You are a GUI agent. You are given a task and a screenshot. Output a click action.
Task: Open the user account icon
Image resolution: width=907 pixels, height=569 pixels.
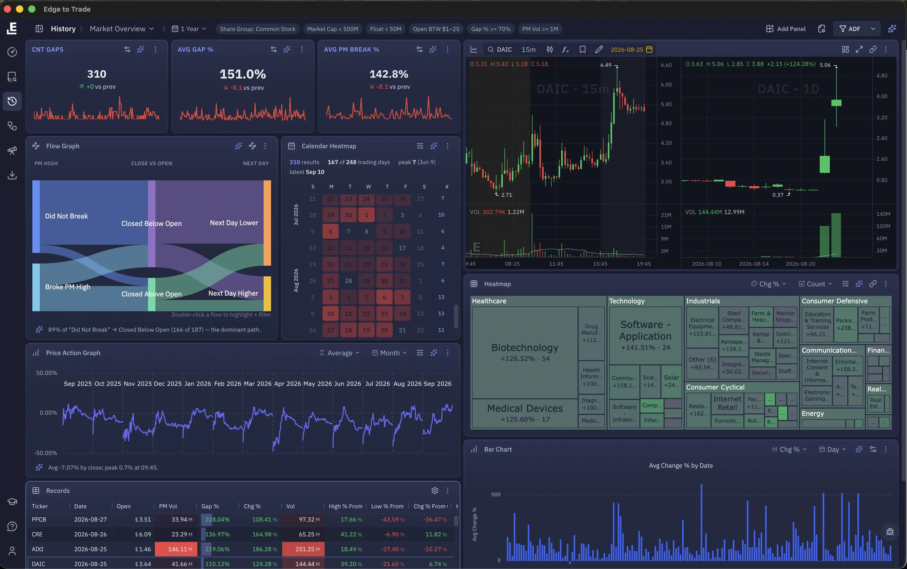(x=12, y=551)
